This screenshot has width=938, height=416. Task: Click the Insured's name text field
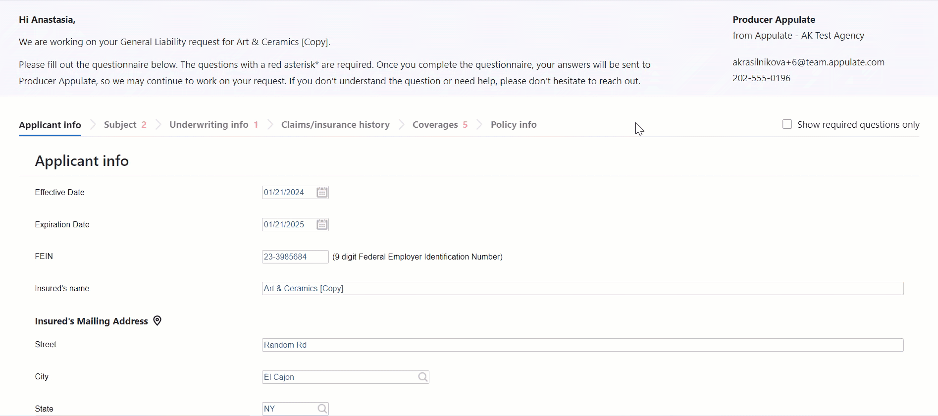pos(582,289)
